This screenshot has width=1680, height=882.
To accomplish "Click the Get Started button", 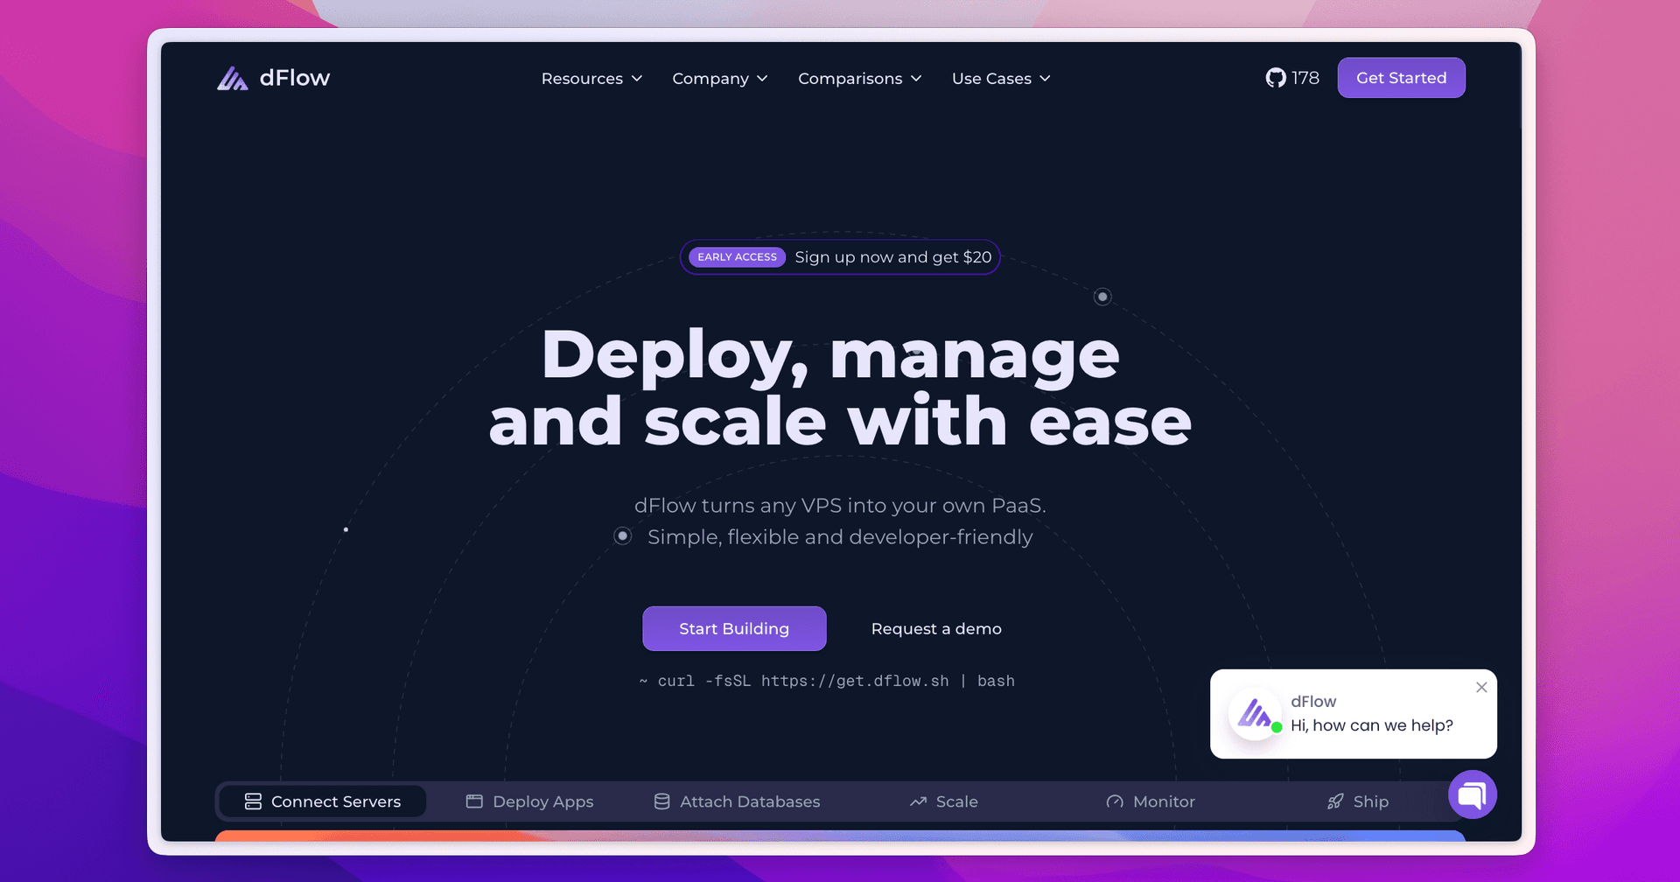I will (x=1401, y=77).
